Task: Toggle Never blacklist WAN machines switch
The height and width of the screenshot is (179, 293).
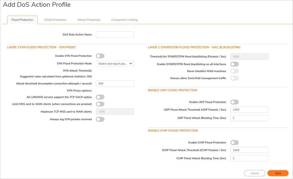Action: tap(234, 71)
